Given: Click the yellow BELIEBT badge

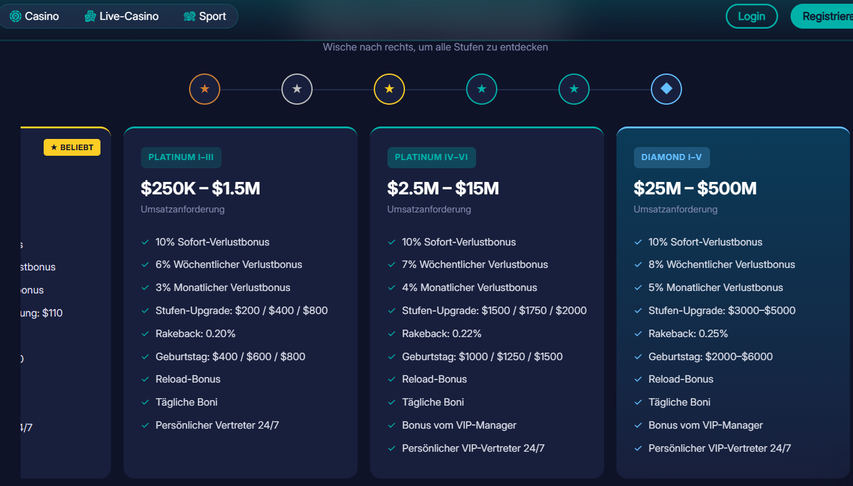Looking at the screenshot, I should point(72,148).
